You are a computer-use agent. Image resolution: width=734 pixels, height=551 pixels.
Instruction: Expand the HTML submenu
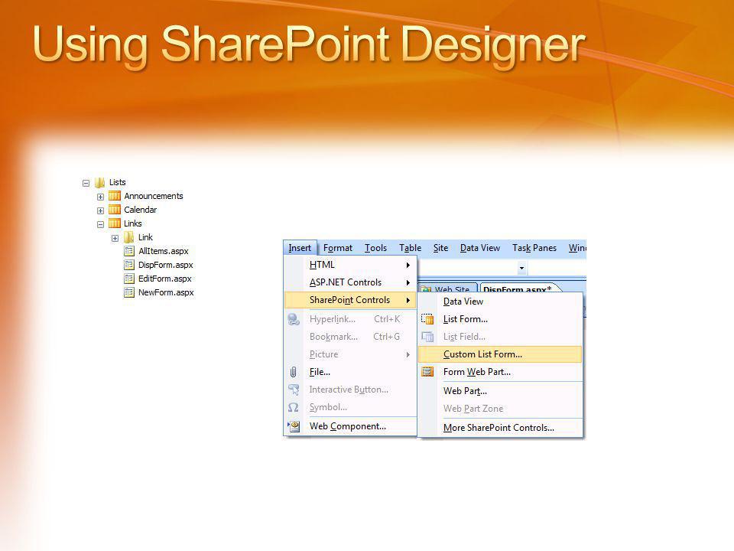tap(350, 265)
